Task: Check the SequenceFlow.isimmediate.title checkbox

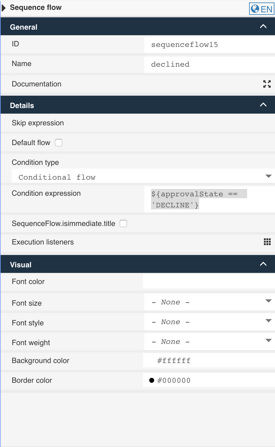Action: click(x=123, y=223)
